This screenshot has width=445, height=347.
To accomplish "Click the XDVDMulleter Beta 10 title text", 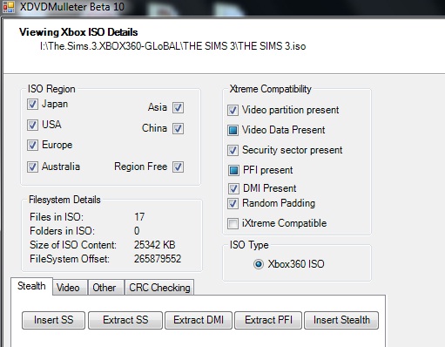I will coord(72,7).
